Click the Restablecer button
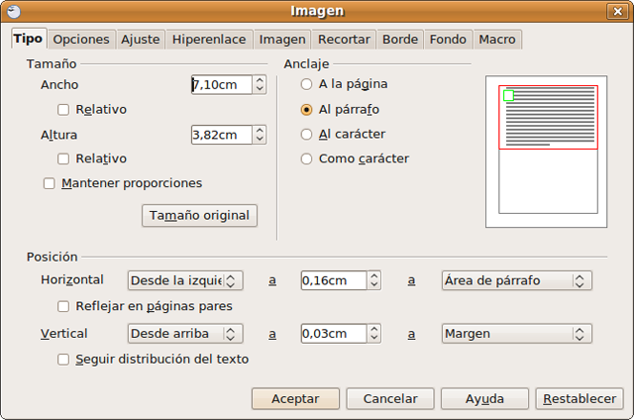Screen dimensions: 634x420 (x=580, y=398)
